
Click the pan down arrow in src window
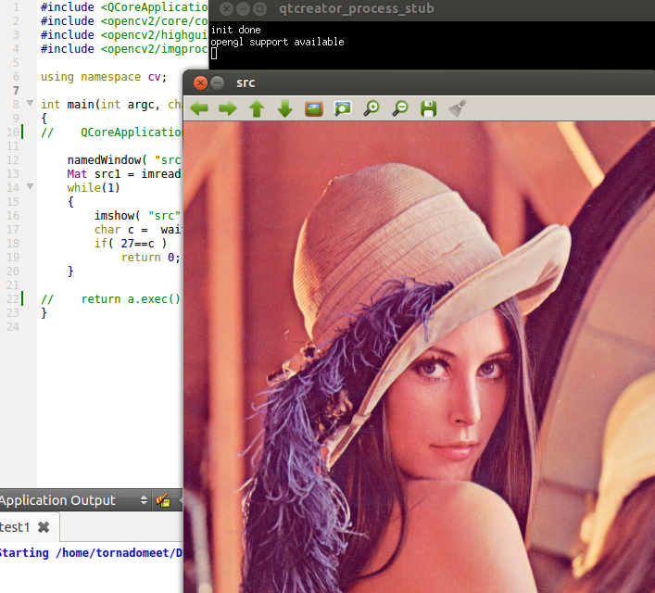(x=285, y=108)
